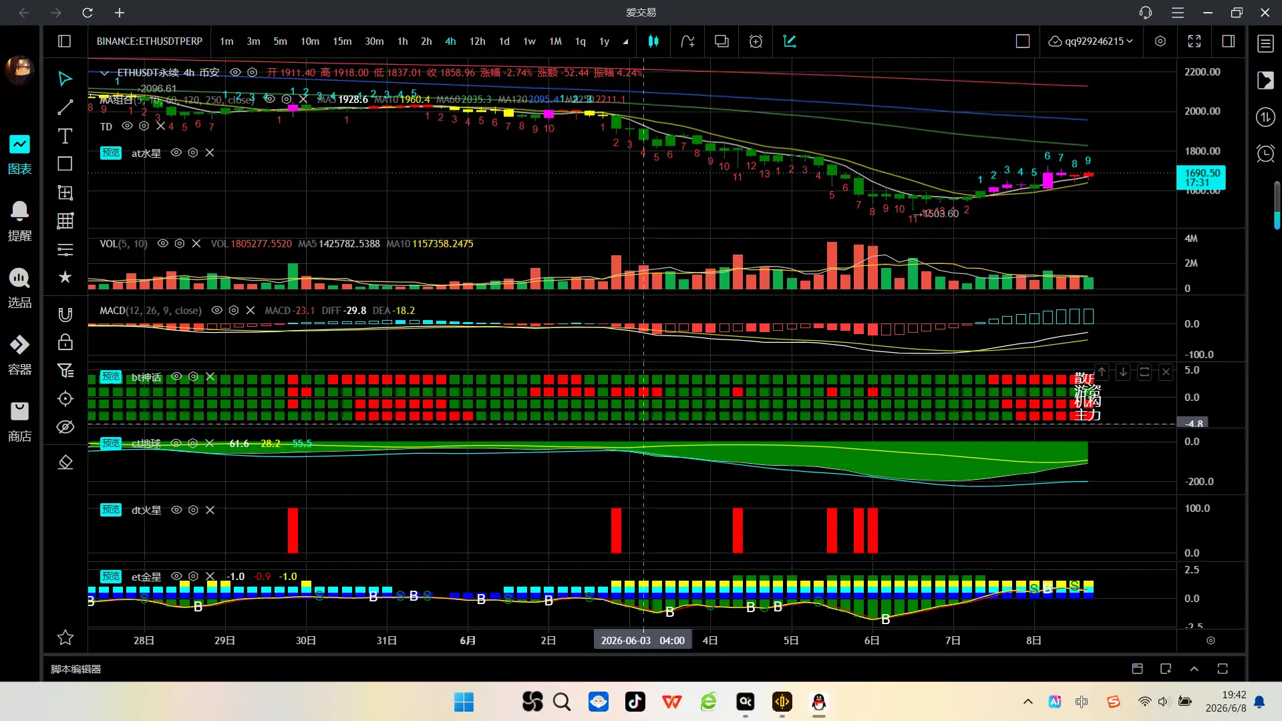Activate the eraser tool in the drawing sidebar
The height and width of the screenshot is (721, 1282).
tap(65, 462)
